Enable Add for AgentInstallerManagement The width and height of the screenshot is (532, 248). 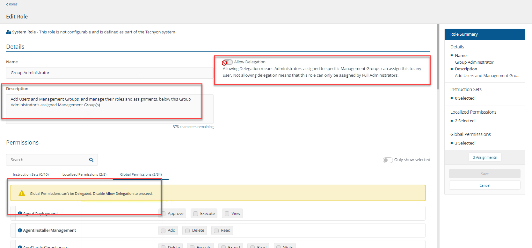(x=163, y=230)
